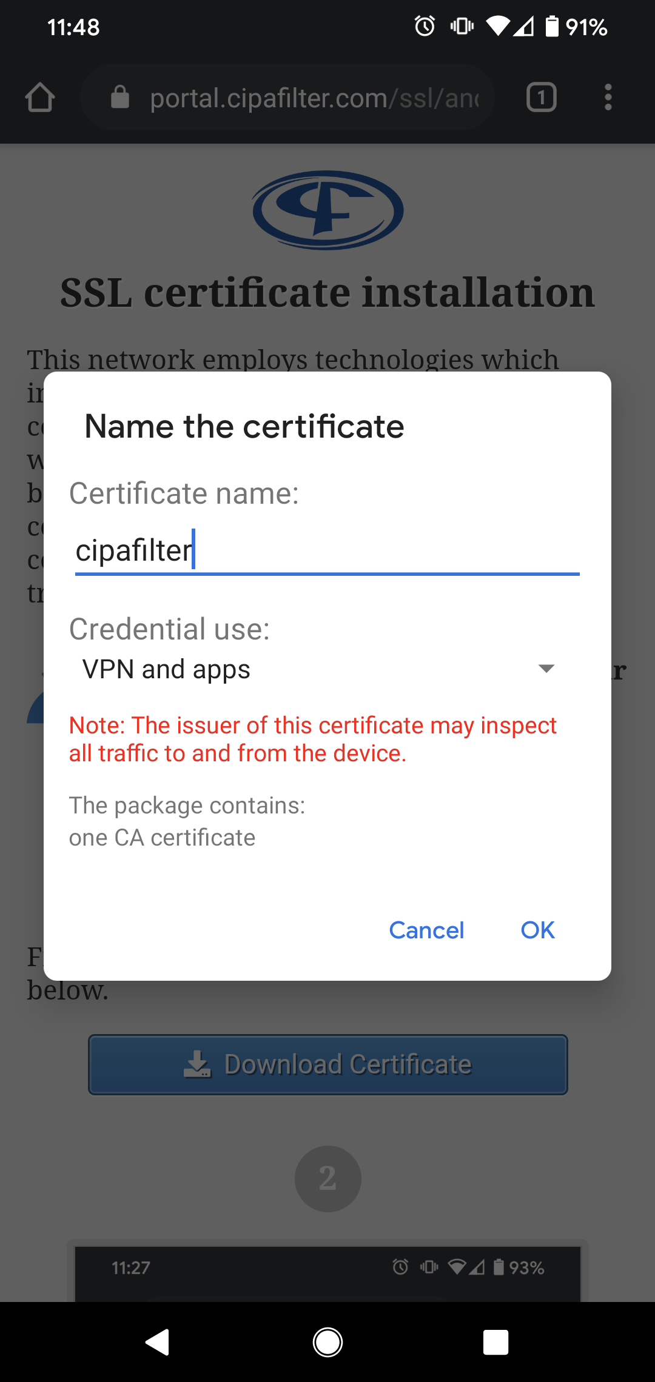Tap the home circle navigation button

(x=327, y=1341)
